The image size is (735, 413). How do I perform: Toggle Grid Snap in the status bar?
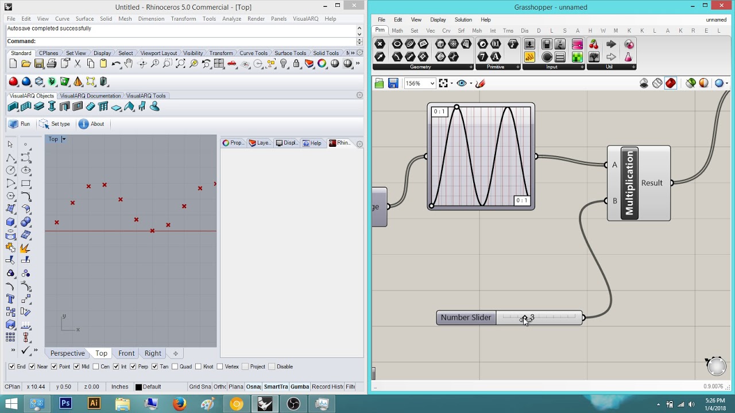[x=200, y=387]
